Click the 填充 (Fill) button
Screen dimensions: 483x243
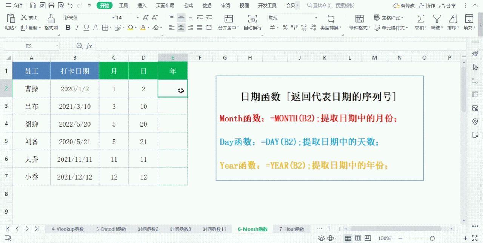pyautogui.click(x=469, y=23)
